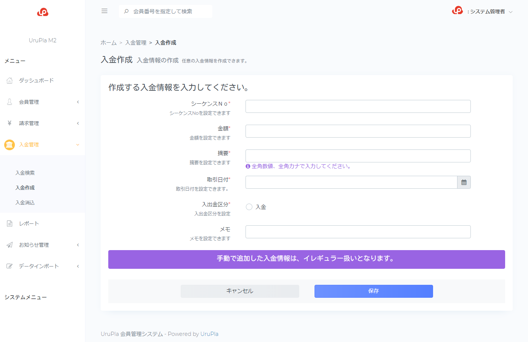Focus the 金額 input field
The height and width of the screenshot is (342, 528).
(358, 131)
